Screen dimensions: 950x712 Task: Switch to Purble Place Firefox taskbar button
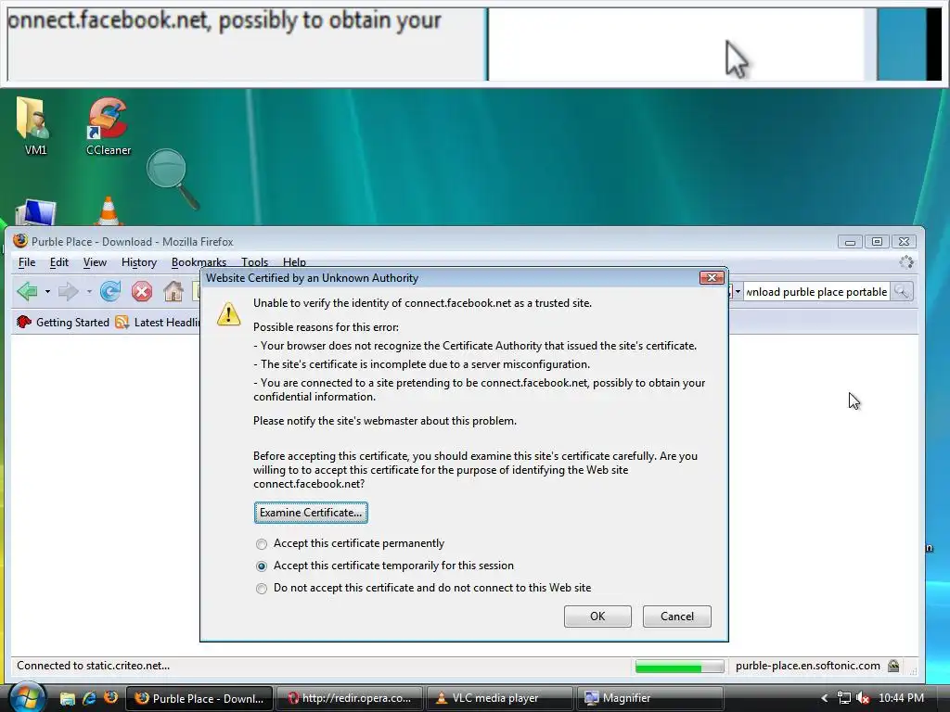point(199,698)
